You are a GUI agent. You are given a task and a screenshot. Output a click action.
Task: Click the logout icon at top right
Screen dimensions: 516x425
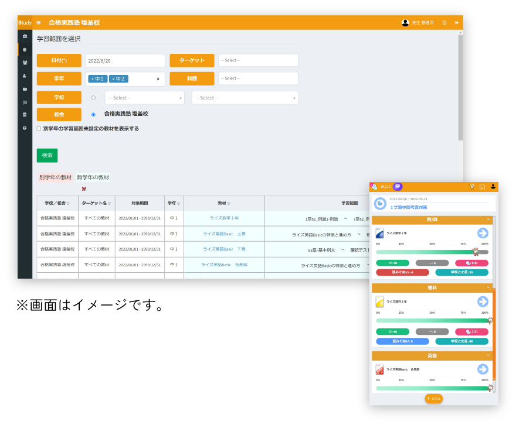[456, 23]
